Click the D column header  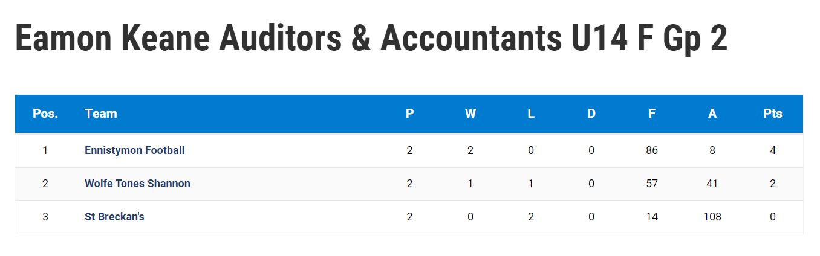[x=591, y=114]
